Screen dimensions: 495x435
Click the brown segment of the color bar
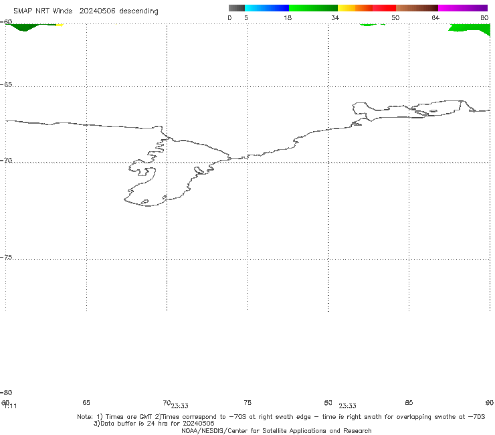[417, 8]
